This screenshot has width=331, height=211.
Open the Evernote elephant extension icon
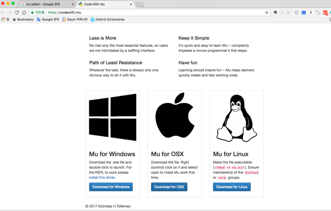pos(275,12)
